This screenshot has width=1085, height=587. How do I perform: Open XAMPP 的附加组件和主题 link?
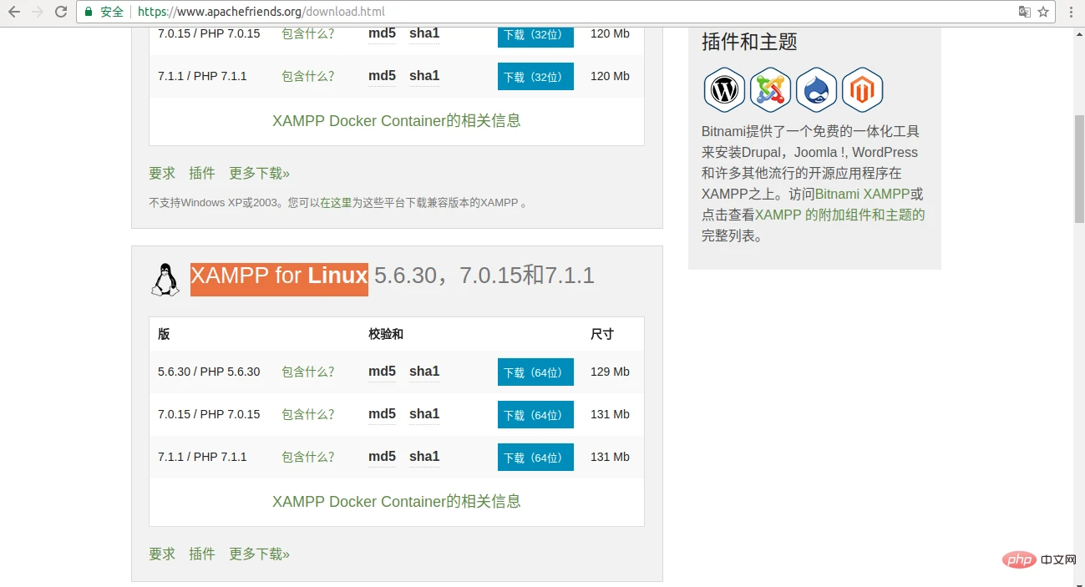pyautogui.click(x=840, y=215)
